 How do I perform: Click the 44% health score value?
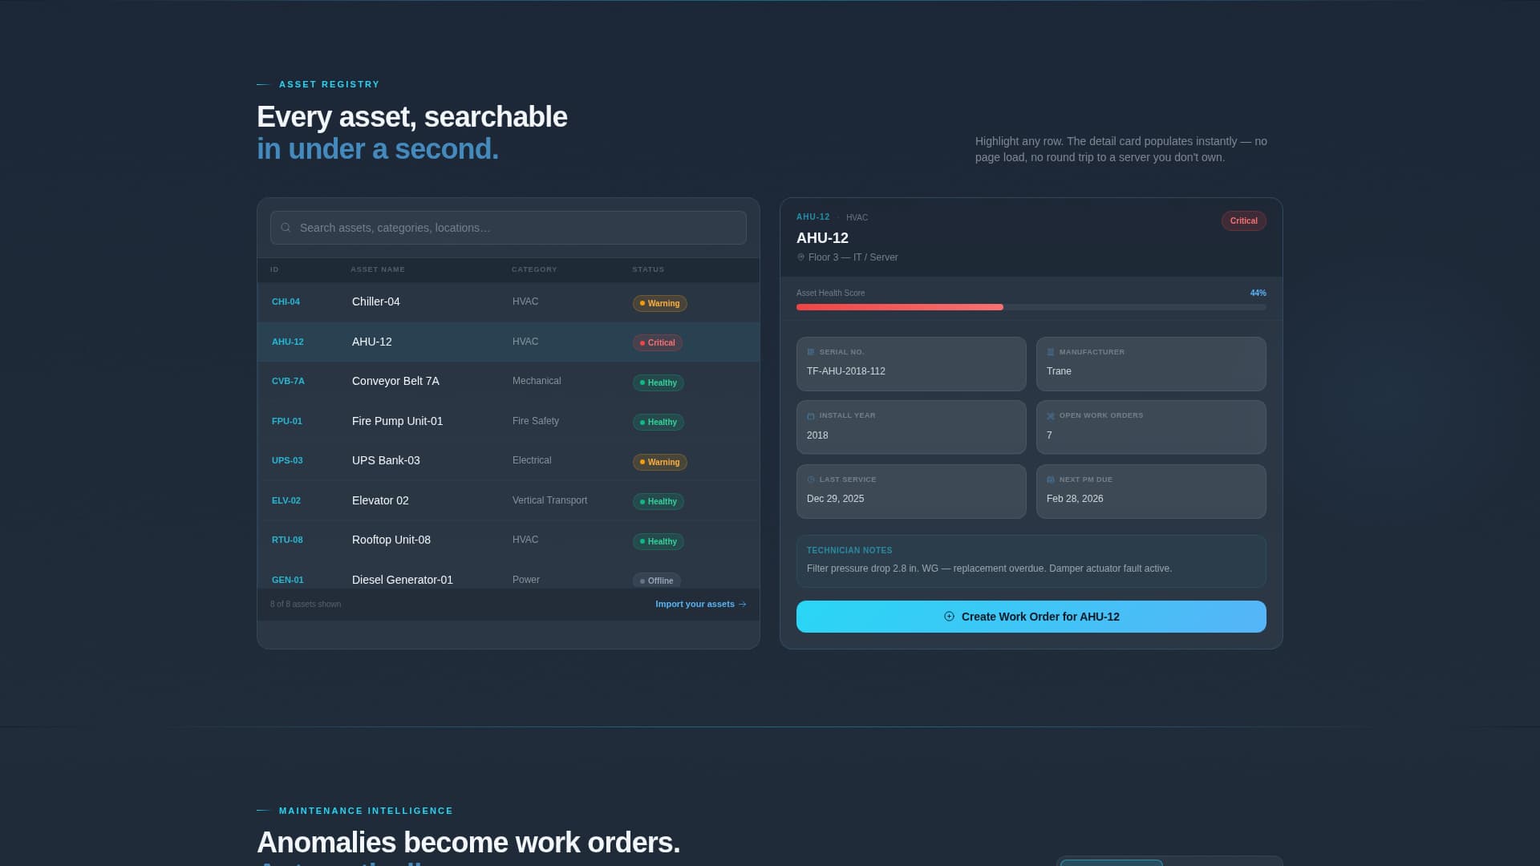(1258, 293)
